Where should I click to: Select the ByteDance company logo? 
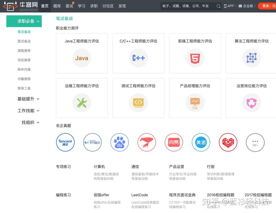click(93, 142)
